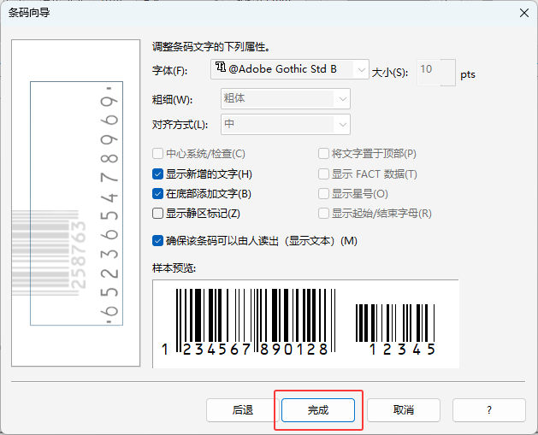Click the 将文字置于顶部(P) checkbox
538x435 pixels.
click(323, 153)
